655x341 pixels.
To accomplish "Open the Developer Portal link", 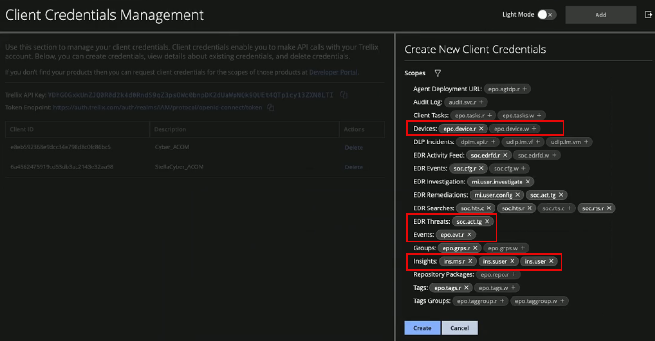I will pos(333,72).
